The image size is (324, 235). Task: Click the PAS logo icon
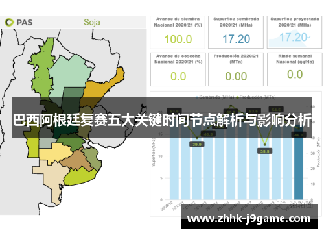tap(9, 22)
